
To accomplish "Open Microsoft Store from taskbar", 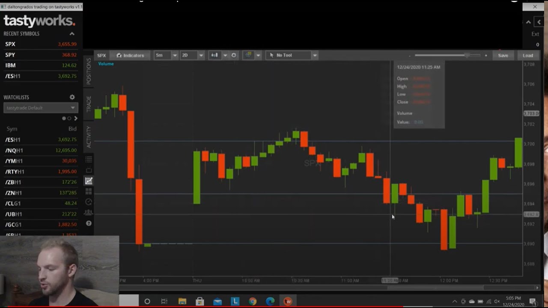I will click(x=200, y=301).
